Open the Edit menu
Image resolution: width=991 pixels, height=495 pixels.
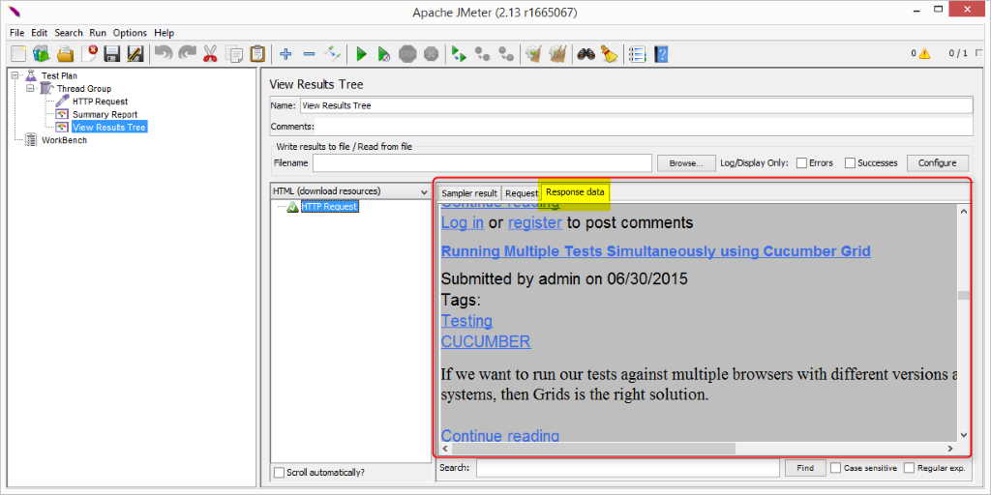39,33
